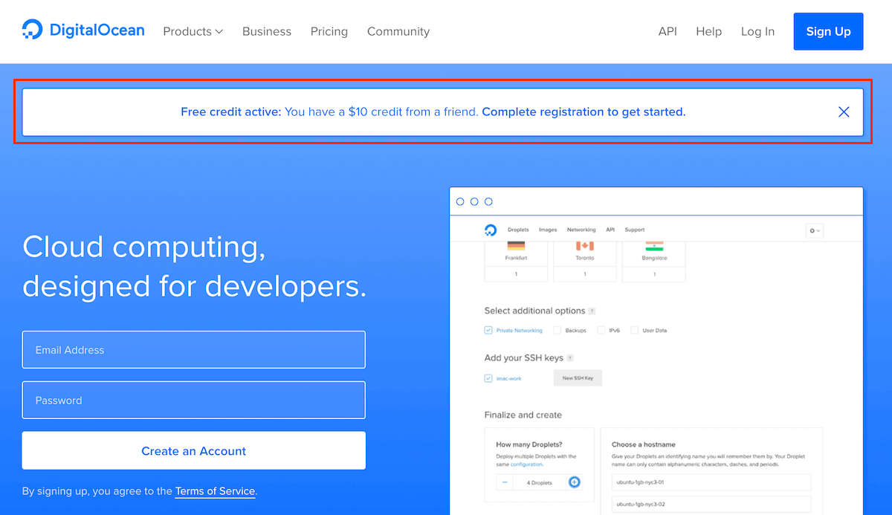
Task: Click the minus button to reduce Droplets
Action: click(505, 482)
